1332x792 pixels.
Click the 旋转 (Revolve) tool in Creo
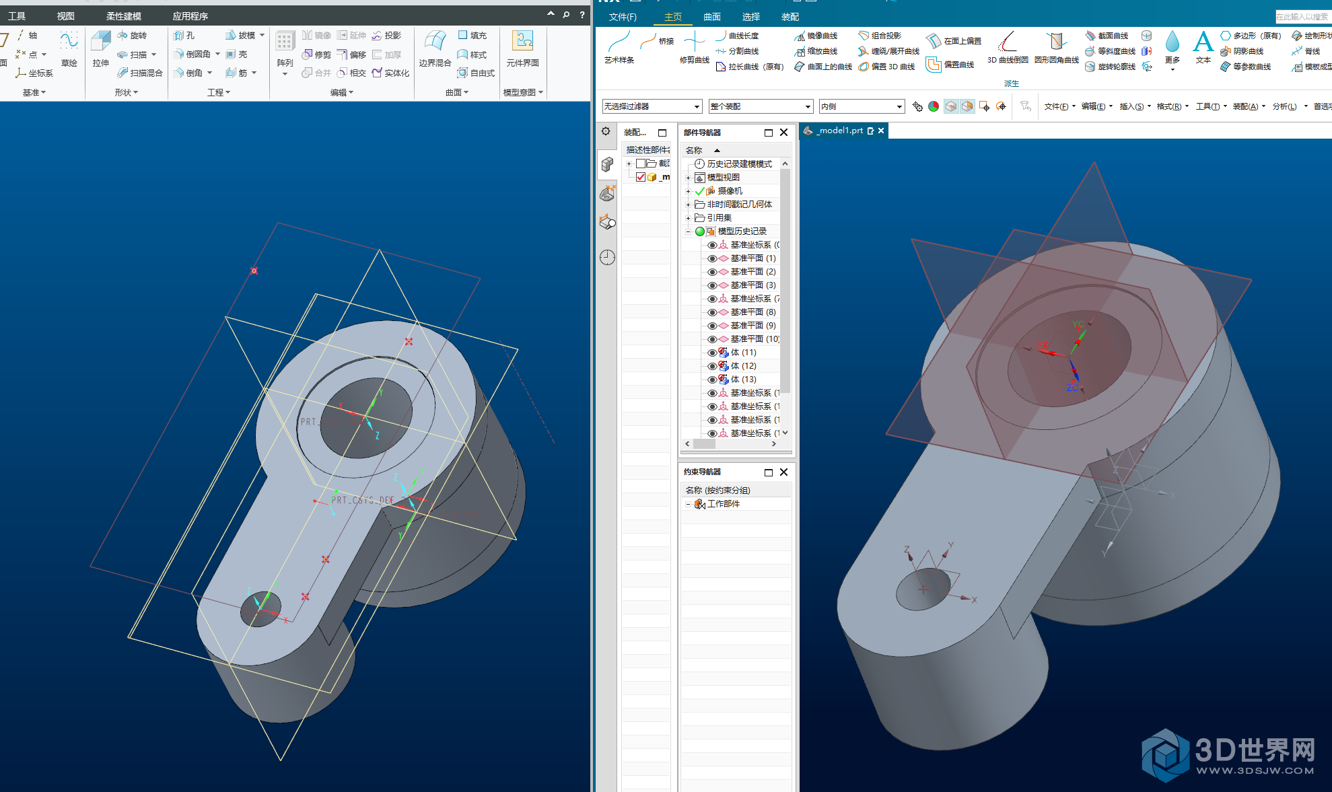132,35
